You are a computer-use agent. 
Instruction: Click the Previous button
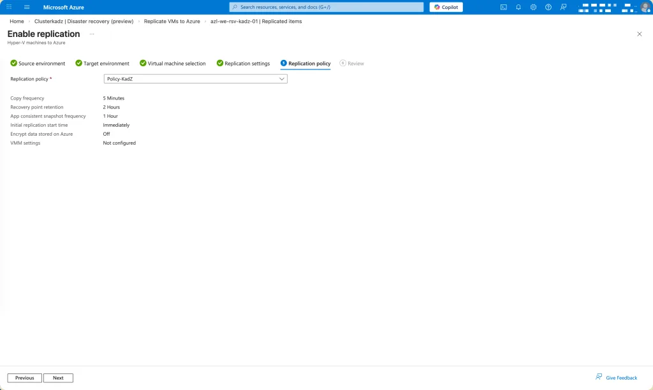click(x=25, y=378)
